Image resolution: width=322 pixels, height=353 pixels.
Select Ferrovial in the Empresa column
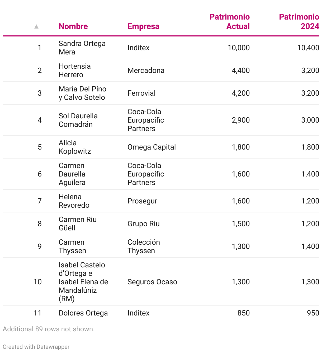[141, 93]
